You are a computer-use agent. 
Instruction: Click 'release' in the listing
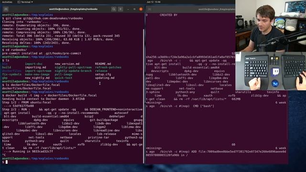pyautogui.click(x=101, y=71)
